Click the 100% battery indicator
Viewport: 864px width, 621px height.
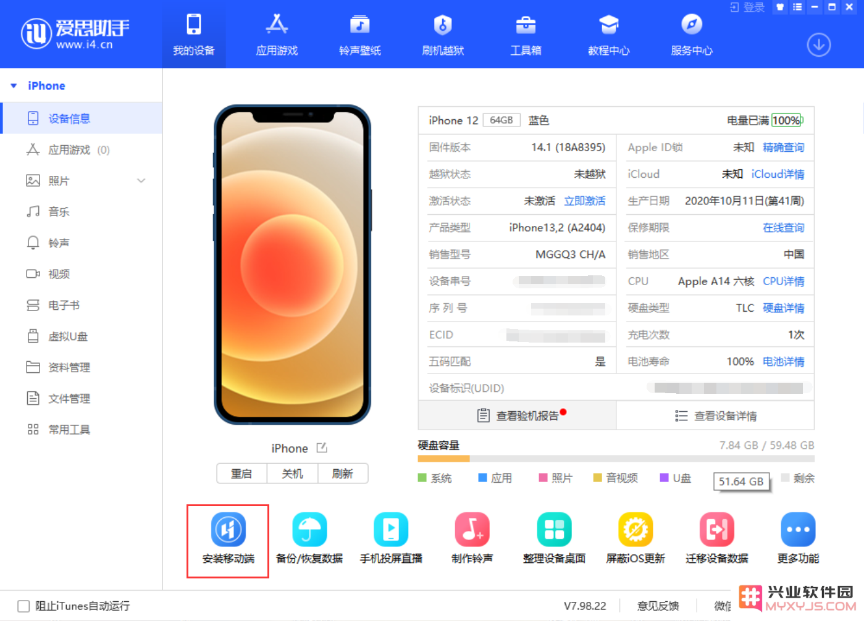coord(786,120)
